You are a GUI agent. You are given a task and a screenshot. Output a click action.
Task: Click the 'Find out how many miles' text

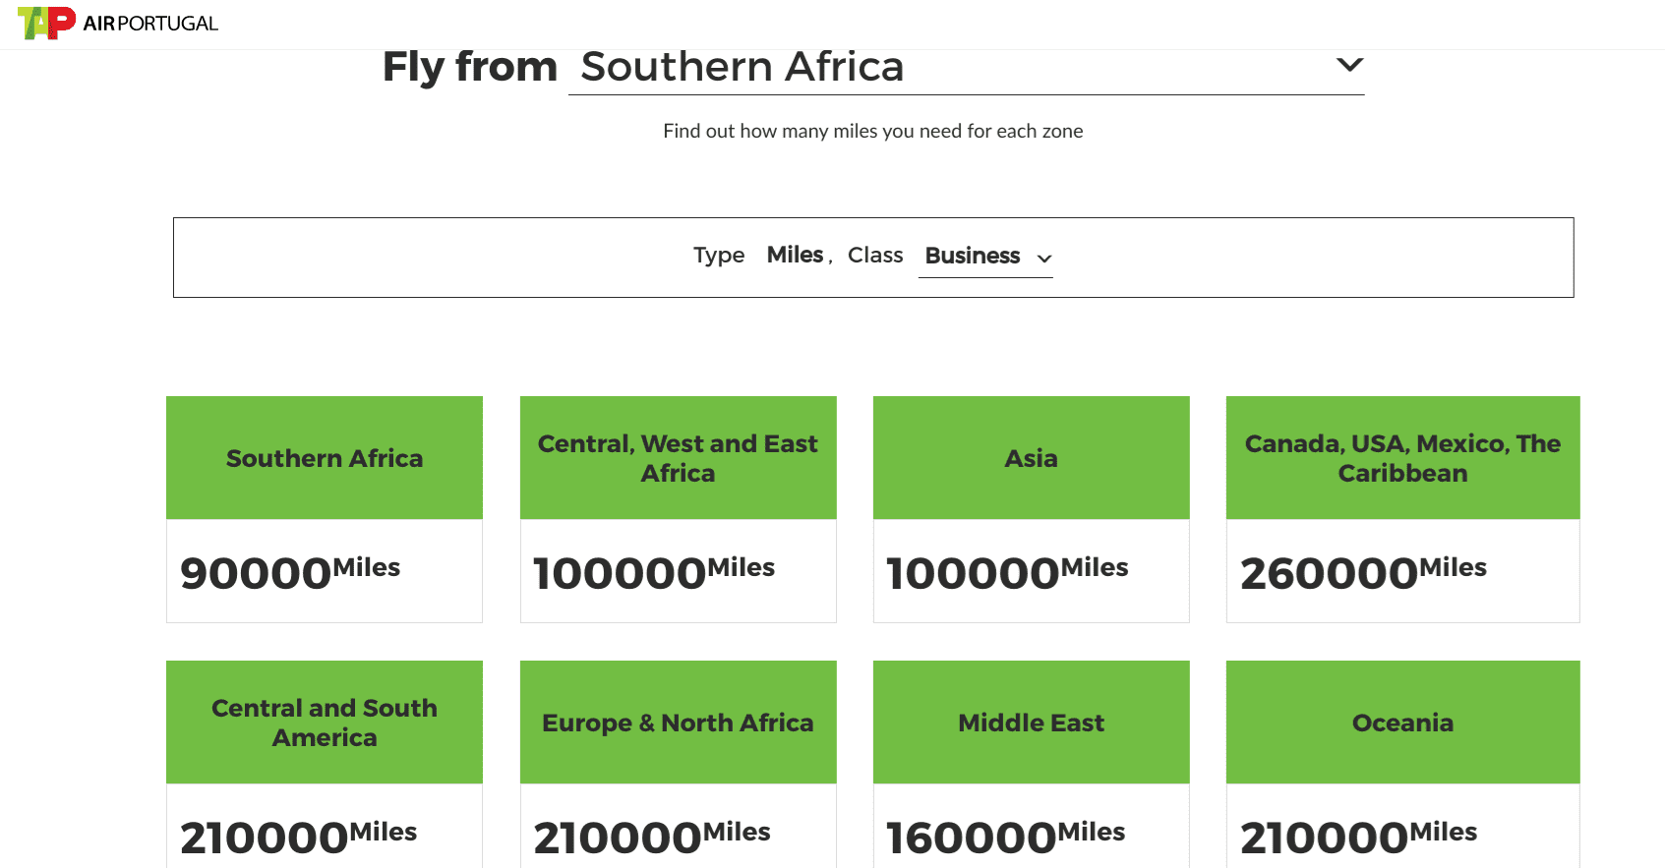tap(873, 131)
